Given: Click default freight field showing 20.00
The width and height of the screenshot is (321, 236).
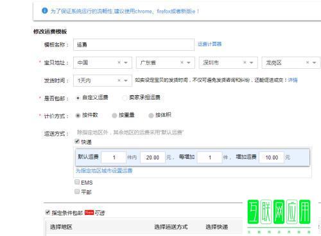Looking at the screenshot, I should coord(153,158).
